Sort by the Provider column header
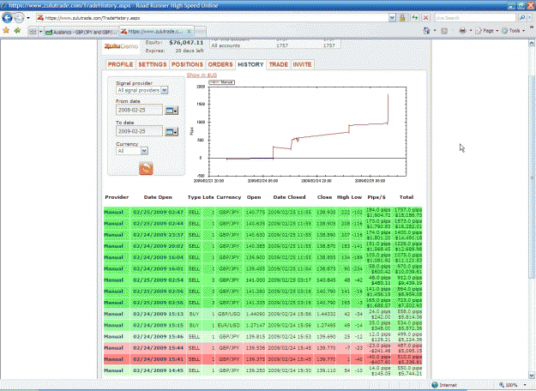Screen dimensions: 536x391 117,197
